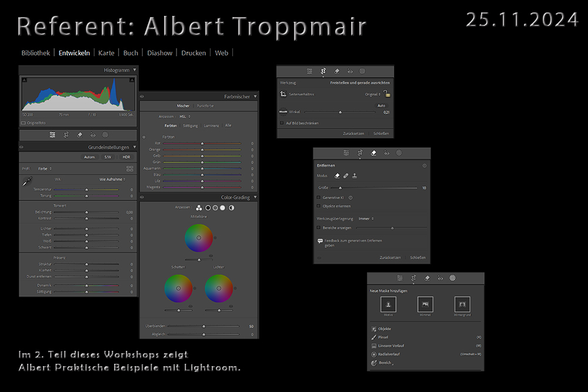Open the profile browser grid icon
The height and width of the screenshot is (392, 588).
click(x=130, y=169)
